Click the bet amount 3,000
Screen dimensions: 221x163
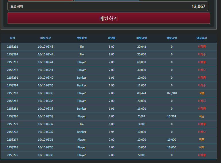[142, 124]
